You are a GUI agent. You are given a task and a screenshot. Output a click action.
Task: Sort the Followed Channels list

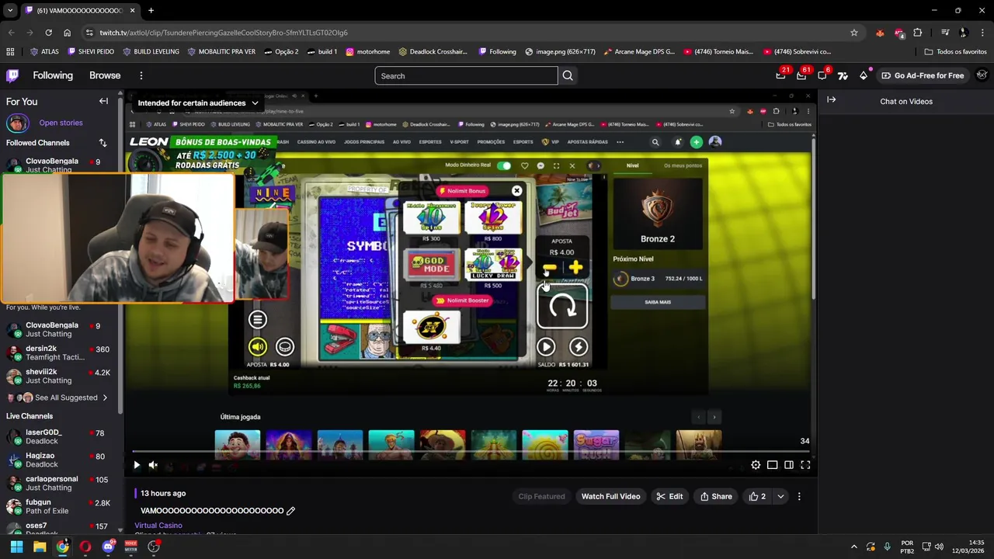tap(103, 143)
